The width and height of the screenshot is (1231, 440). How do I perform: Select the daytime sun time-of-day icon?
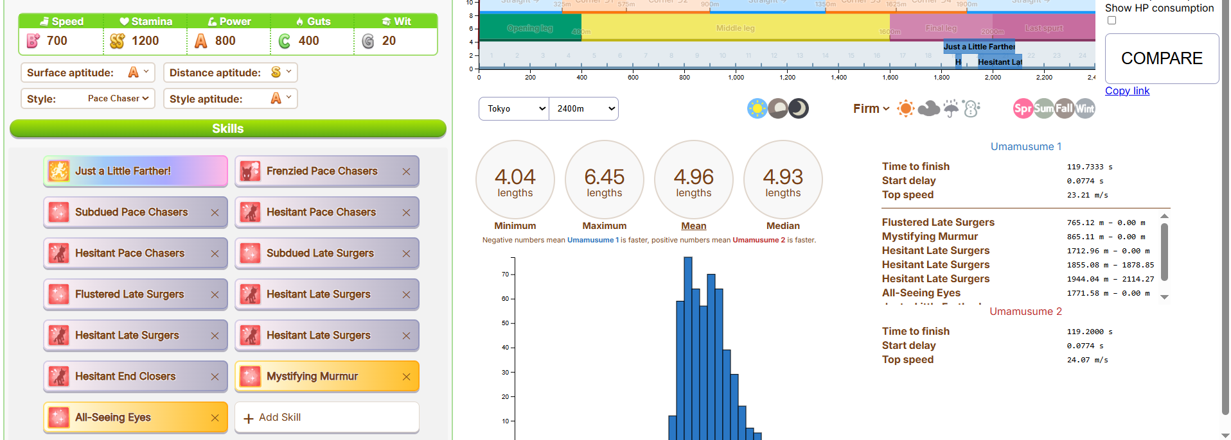pos(757,108)
